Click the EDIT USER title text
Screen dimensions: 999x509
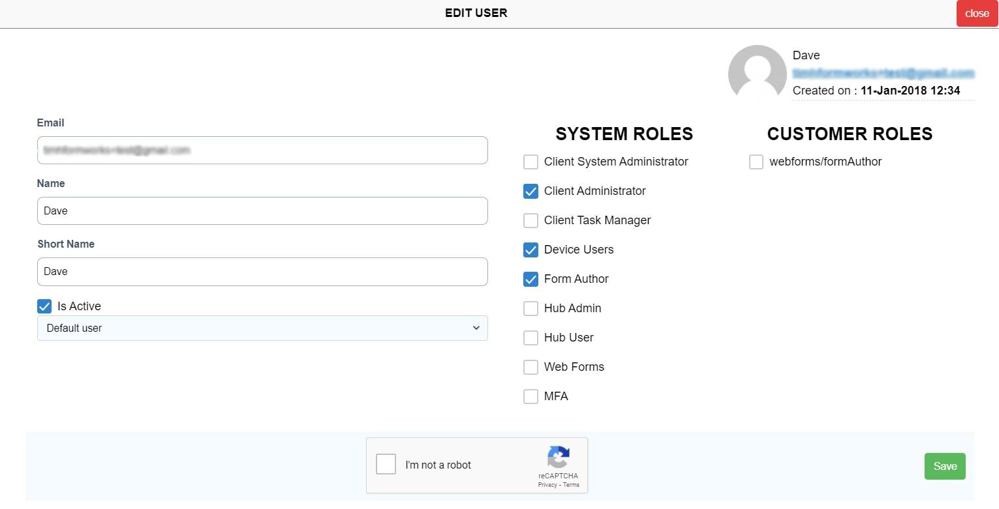(476, 13)
